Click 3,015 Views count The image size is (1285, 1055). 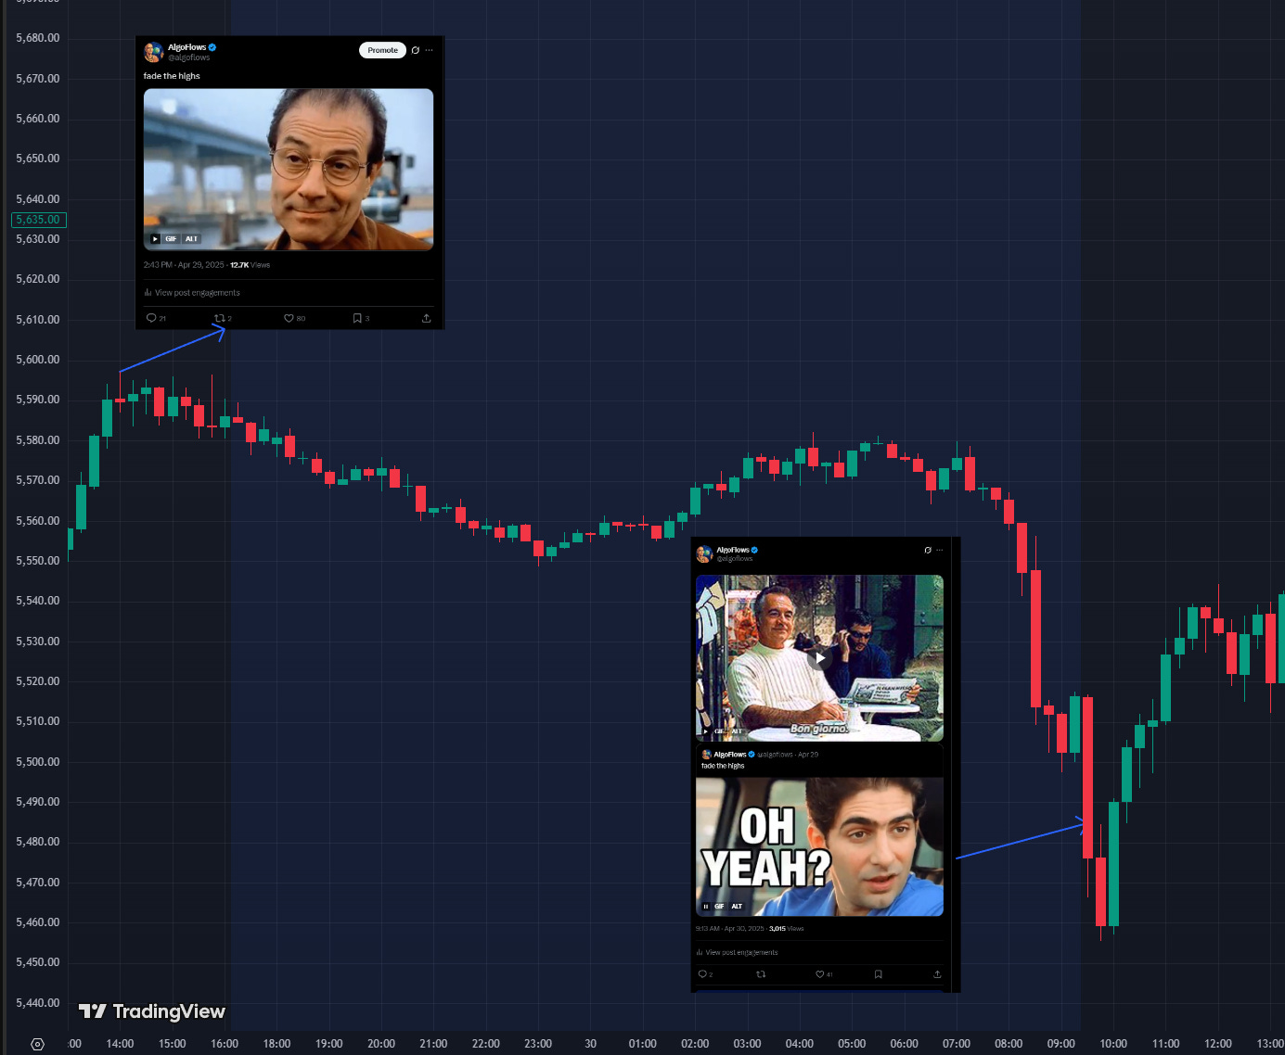pos(787,929)
